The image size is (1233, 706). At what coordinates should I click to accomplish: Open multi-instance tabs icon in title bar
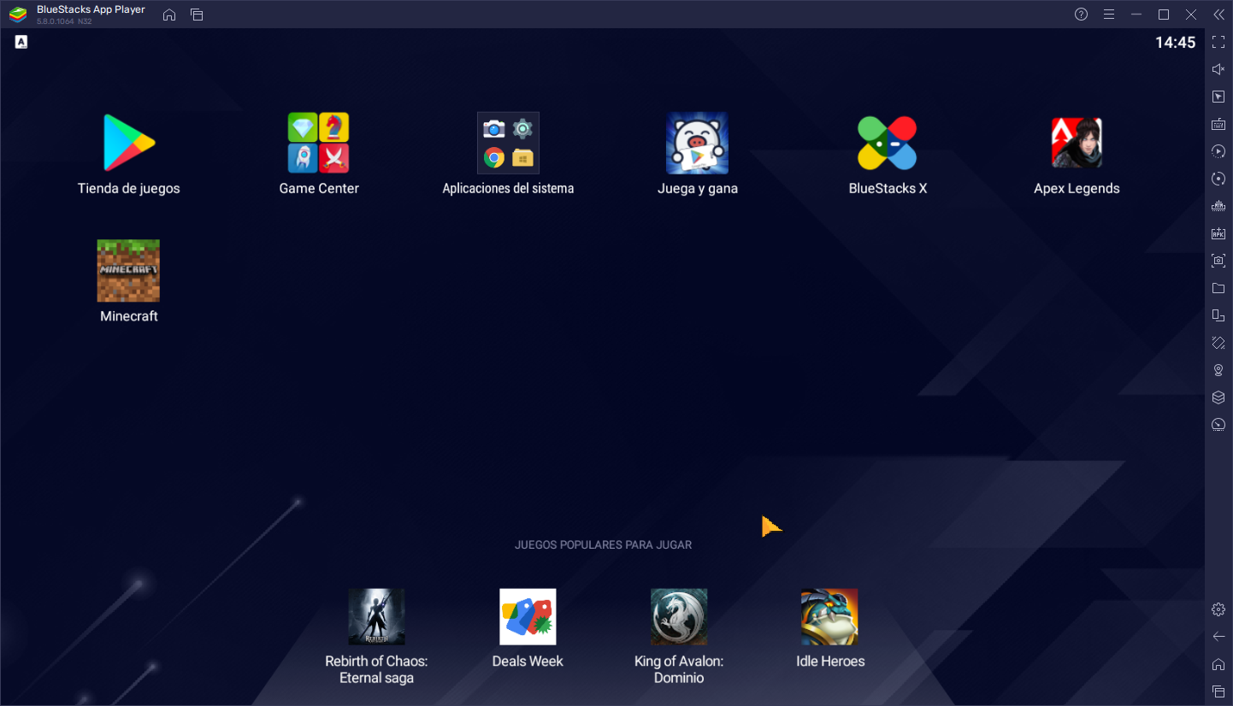[197, 15]
